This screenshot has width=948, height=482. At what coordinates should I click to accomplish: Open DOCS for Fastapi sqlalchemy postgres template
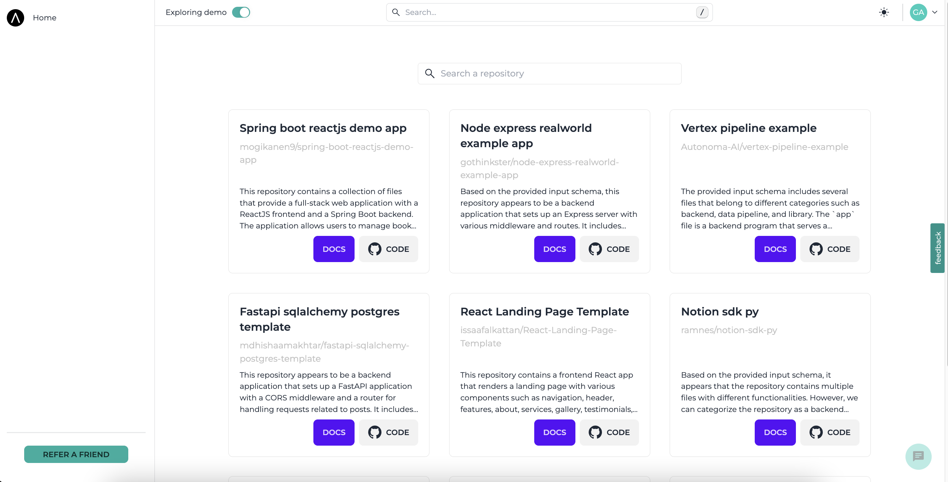[333, 432]
